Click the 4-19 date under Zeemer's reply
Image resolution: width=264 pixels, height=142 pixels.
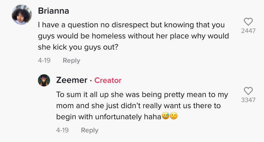62,130
